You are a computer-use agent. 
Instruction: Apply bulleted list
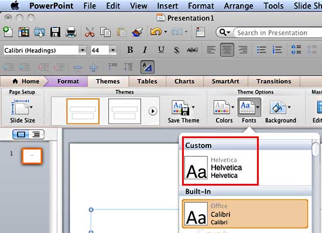coord(262,50)
